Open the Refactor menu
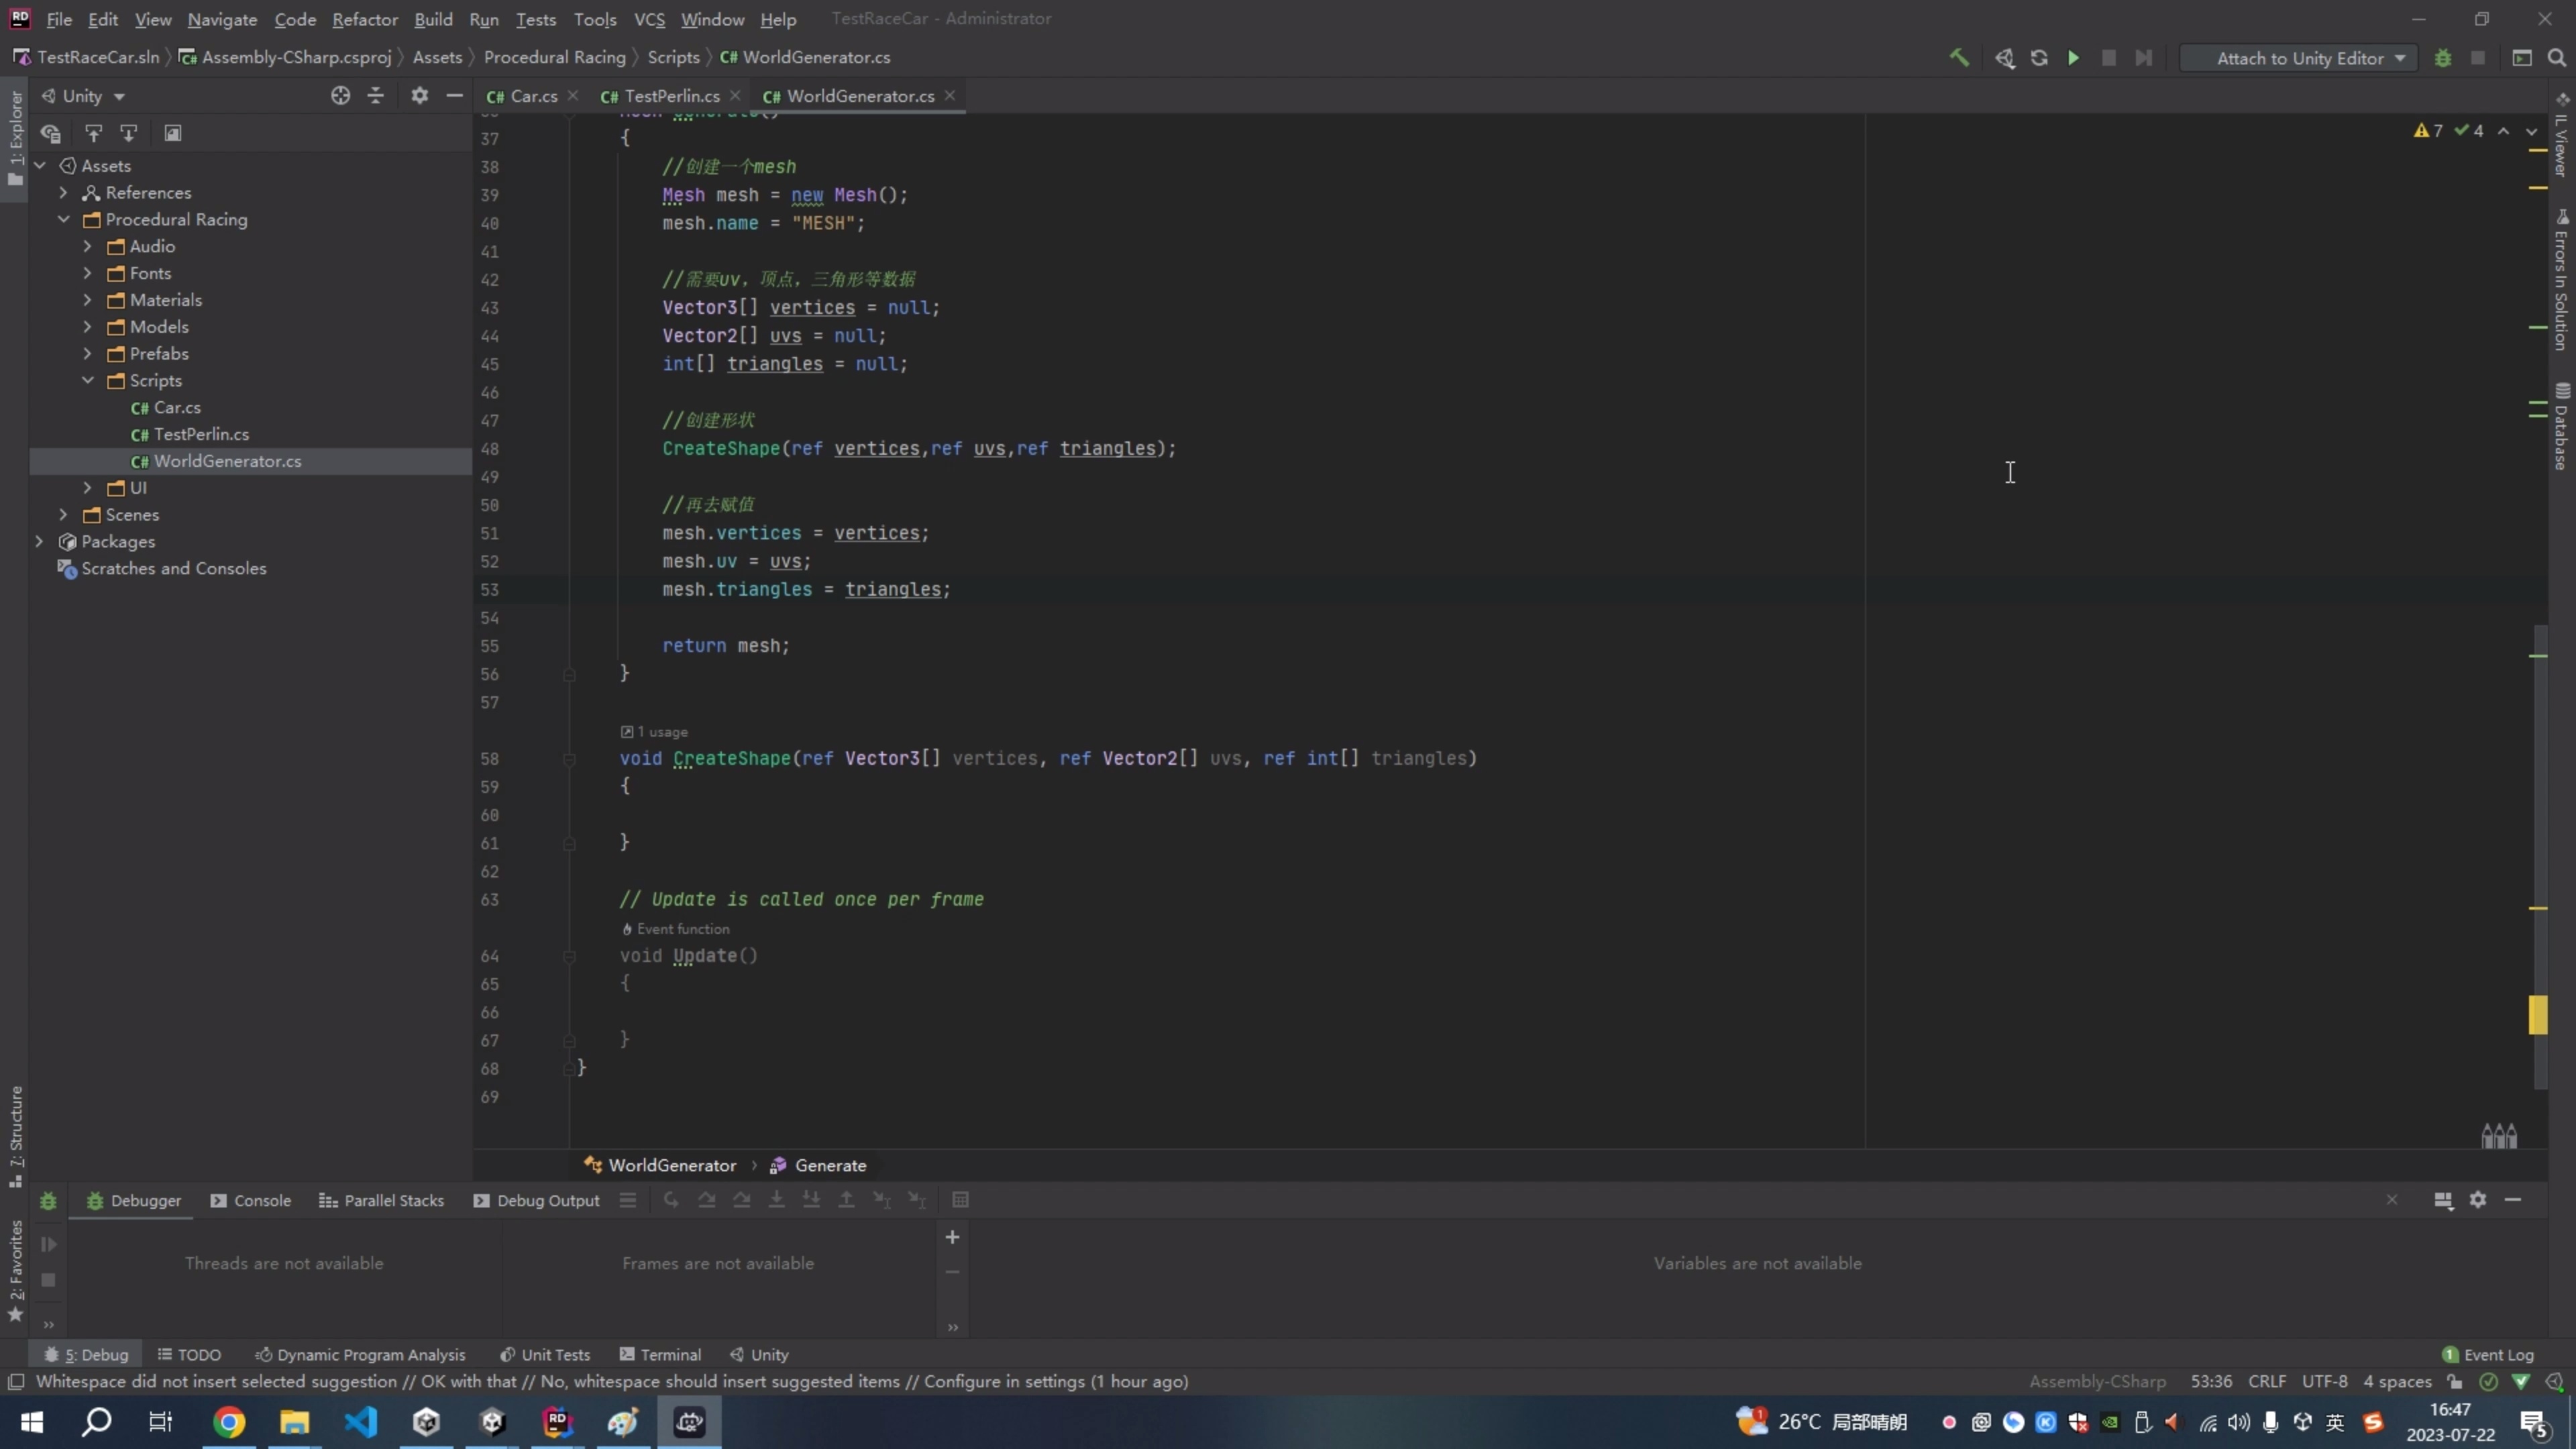 (364, 19)
